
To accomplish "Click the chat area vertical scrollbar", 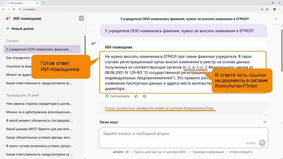I will point(282,50).
